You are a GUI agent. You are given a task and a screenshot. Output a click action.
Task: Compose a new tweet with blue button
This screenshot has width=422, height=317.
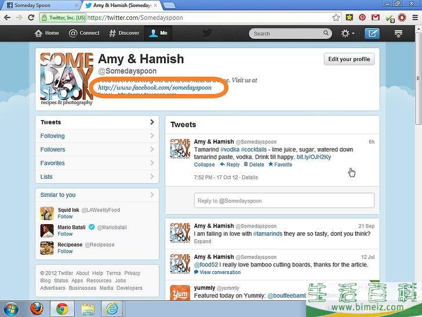pyautogui.click(x=372, y=34)
